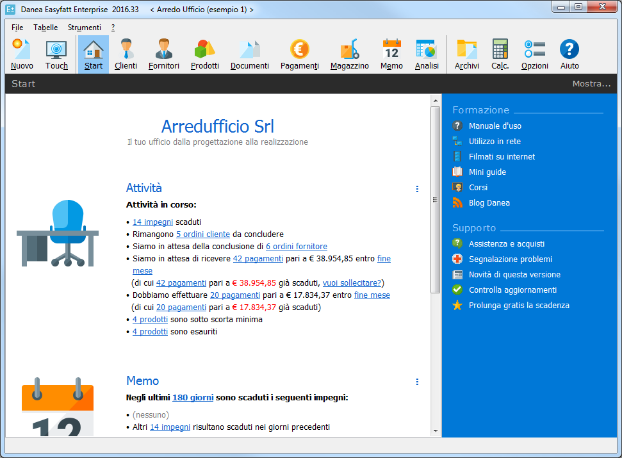Viewport: 622px width, 458px height.
Task: Open the Clienti section in toolbar
Action: [126, 54]
